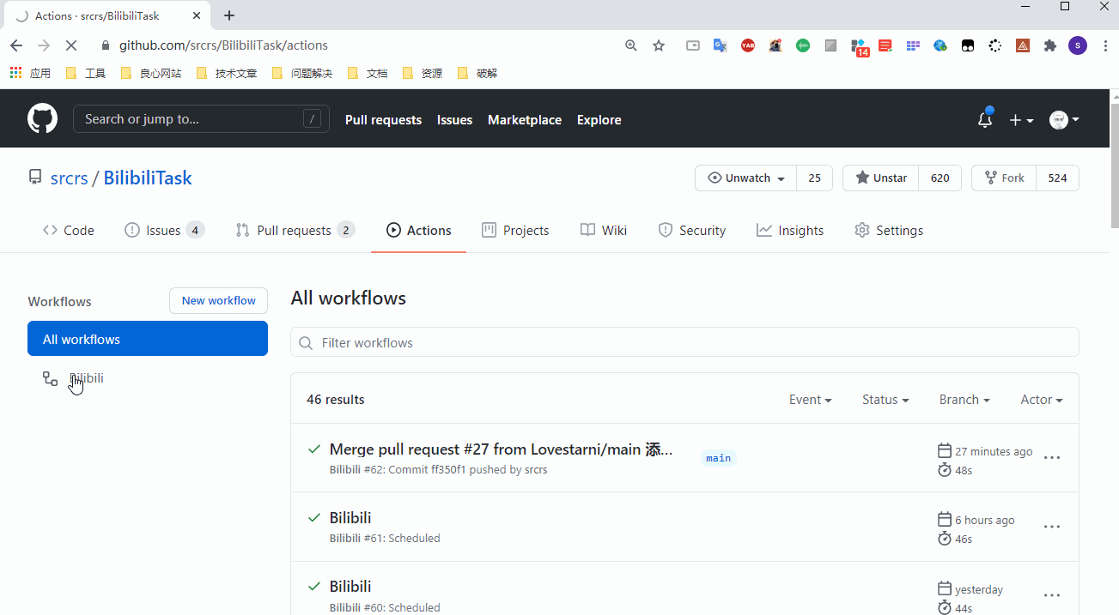Open the Merge pull request #27 run

click(x=502, y=449)
